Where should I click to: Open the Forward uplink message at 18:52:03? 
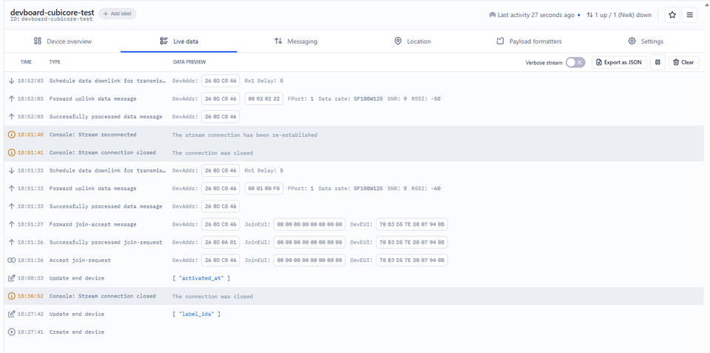(354, 98)
